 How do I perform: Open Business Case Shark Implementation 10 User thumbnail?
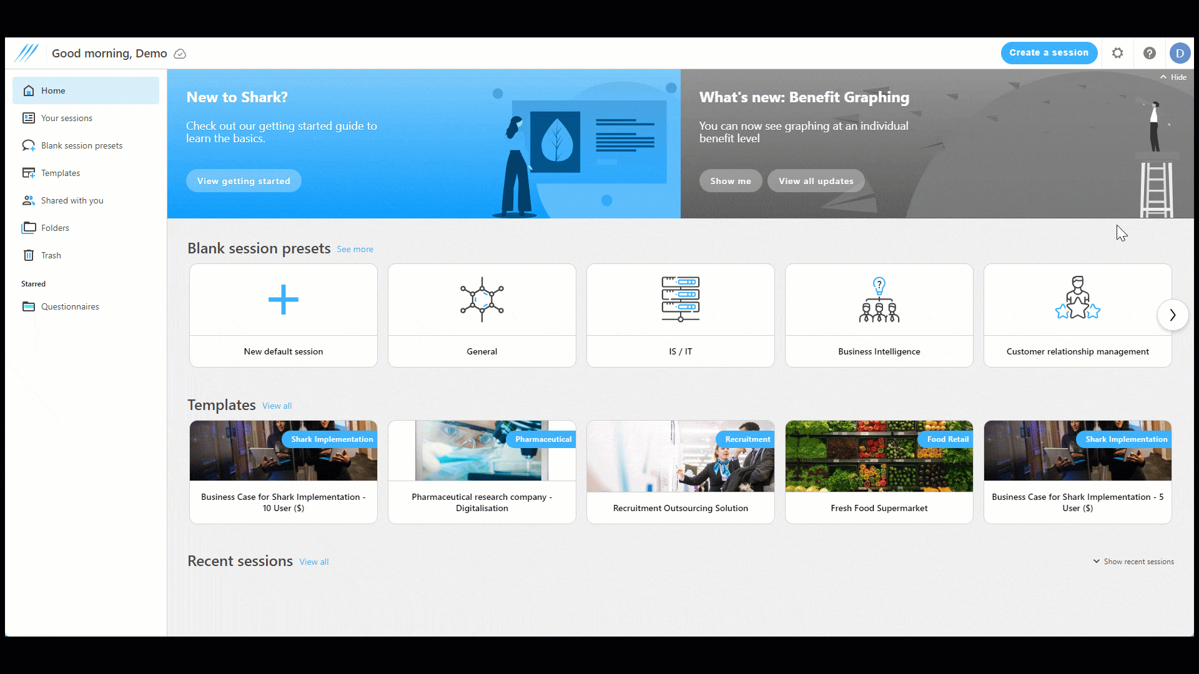point(284,451)
